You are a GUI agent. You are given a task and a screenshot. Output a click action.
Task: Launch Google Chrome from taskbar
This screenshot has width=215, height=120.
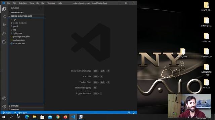pos(58,117)
